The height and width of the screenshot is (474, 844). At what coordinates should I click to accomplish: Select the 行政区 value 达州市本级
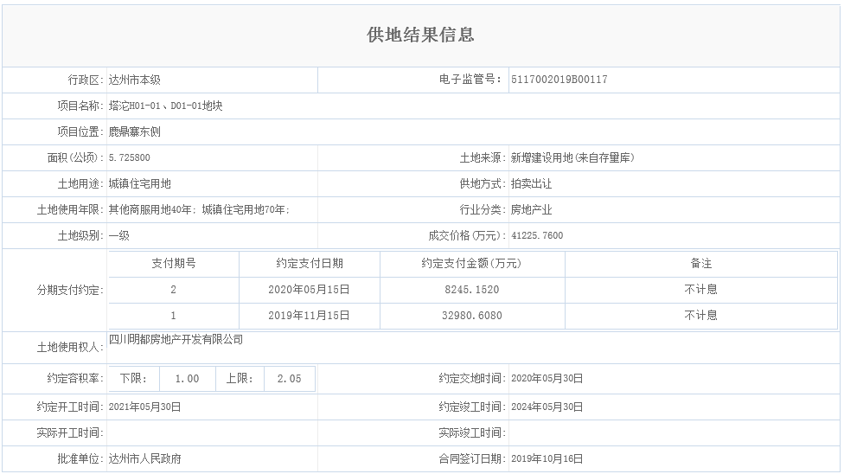pyautogui.click(x=135, y=80)
